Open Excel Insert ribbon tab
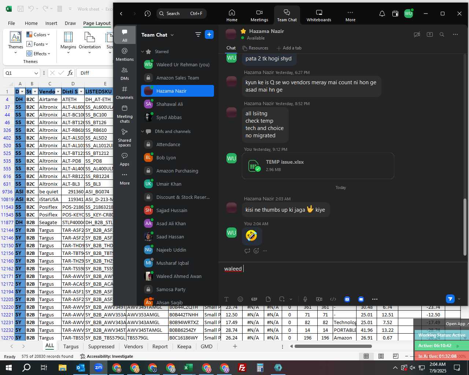Image resolution: width=469 pixels, height=375 pixels. 51,23
